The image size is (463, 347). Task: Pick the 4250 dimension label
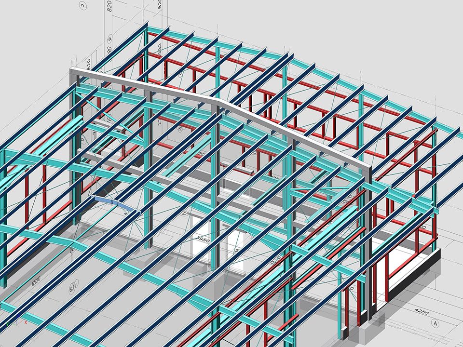pyautogui.click(x=421, y=311)
